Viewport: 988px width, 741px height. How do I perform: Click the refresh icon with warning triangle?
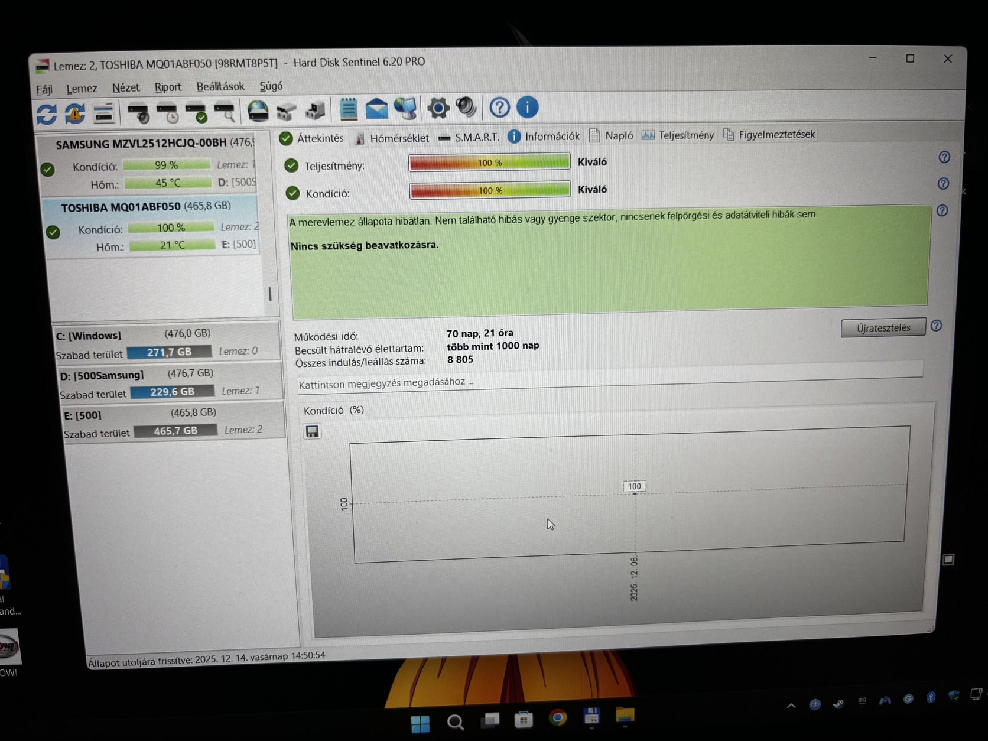coord(75,113)
